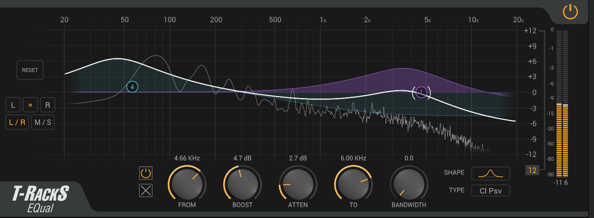Switch to L / R mode
This screenshot has width=594, height=218.
[x=17, y=122]
